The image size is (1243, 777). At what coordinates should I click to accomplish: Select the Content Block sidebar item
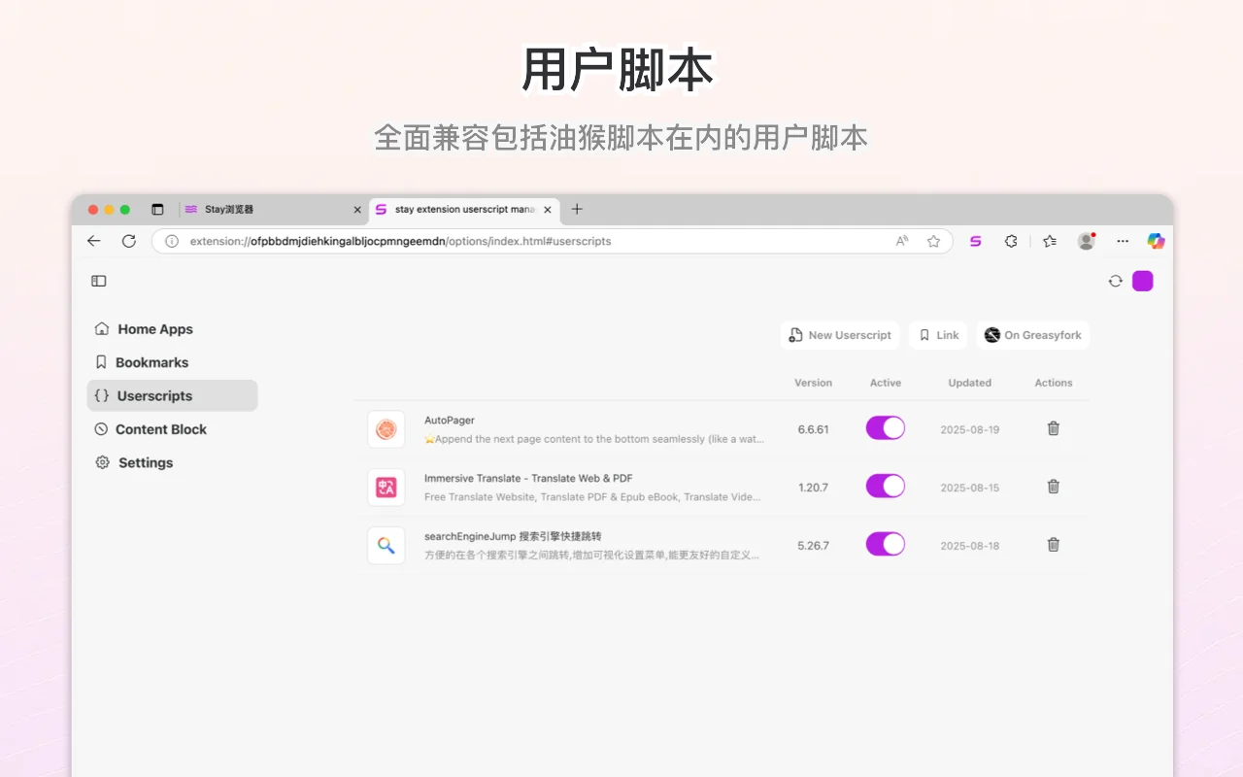tap(160, 428)
